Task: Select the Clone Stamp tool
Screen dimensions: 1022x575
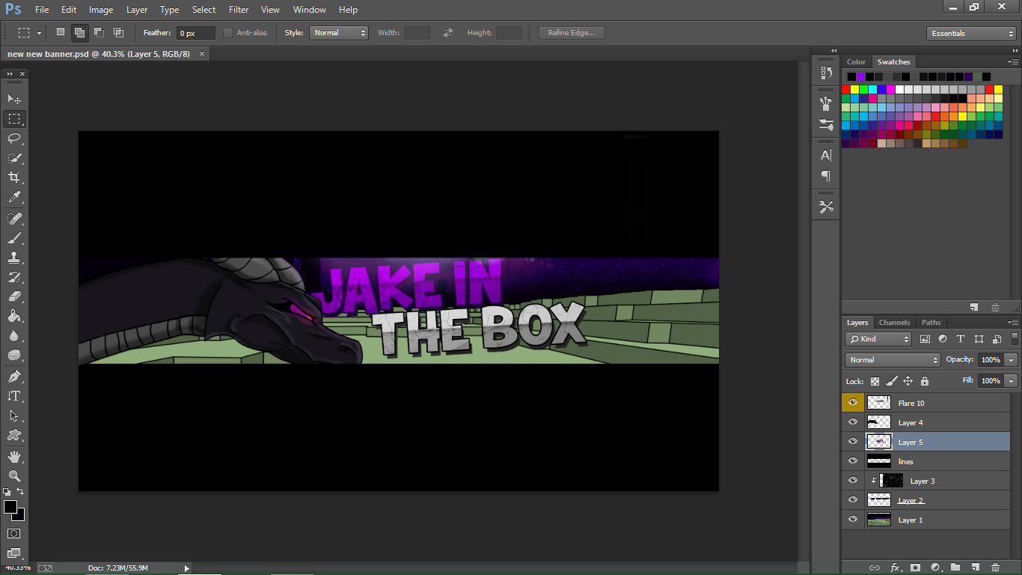Action: pyautogui.click(x=14, y=258)
